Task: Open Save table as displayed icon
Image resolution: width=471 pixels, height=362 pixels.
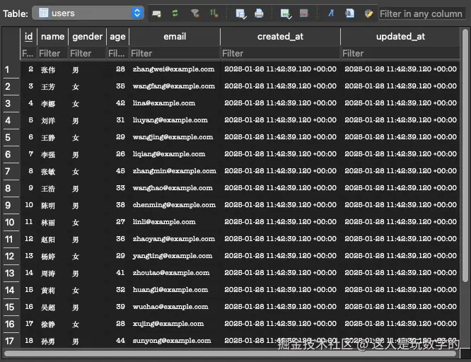Action: (241, 13)
